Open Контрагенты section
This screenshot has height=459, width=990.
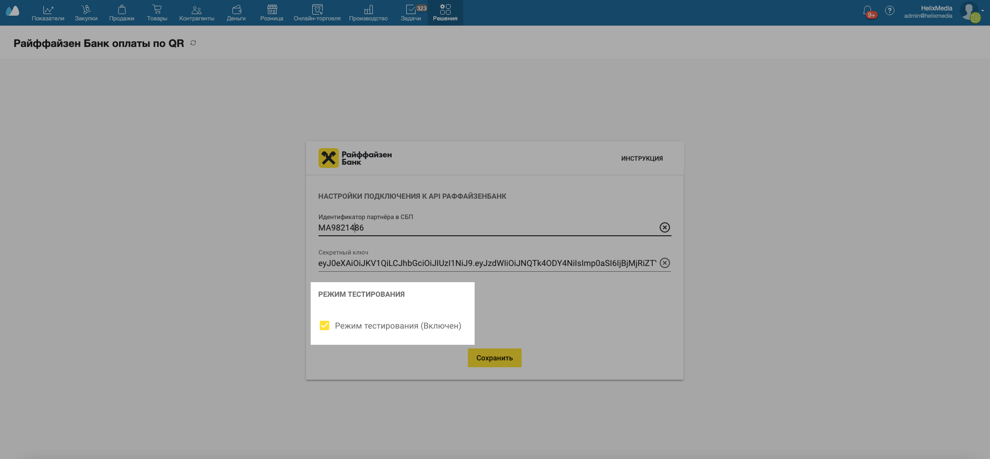197,13
